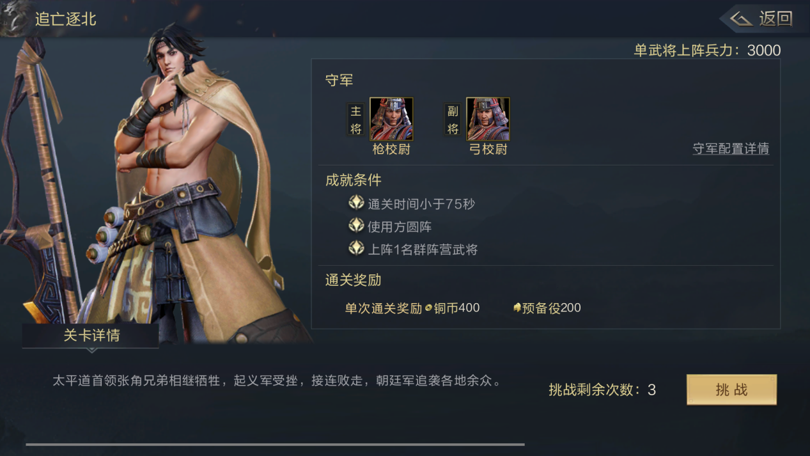Click the dragon emblem beside the stage title
Viewport: 810px width, 456px height.
pos(14,17)
